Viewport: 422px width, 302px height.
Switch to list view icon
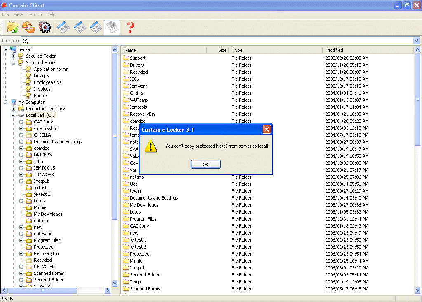tap(96, 28)
